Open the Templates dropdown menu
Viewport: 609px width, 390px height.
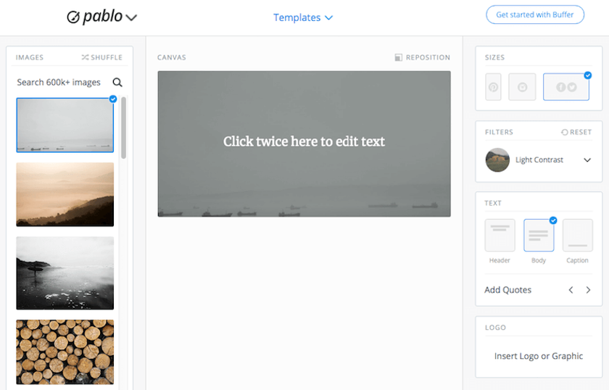coord(303,17)
